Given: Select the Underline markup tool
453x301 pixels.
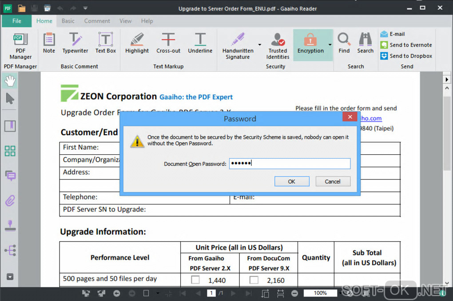Looking at the screenshot, I should [x=200, y=43].
